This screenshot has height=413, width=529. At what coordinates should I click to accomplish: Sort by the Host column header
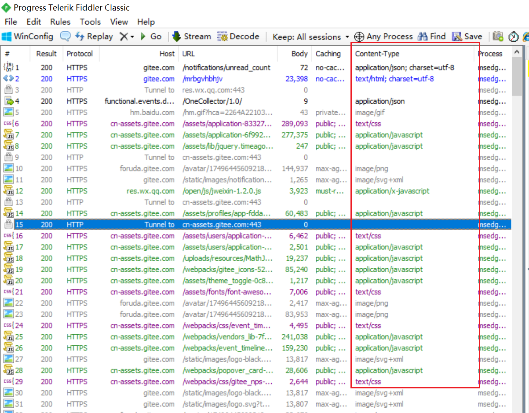139,54
